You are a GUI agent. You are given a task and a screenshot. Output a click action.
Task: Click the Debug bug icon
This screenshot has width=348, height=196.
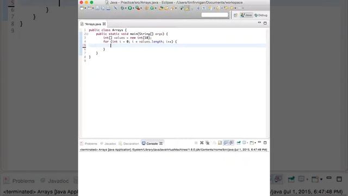click(x=122, y=8)
